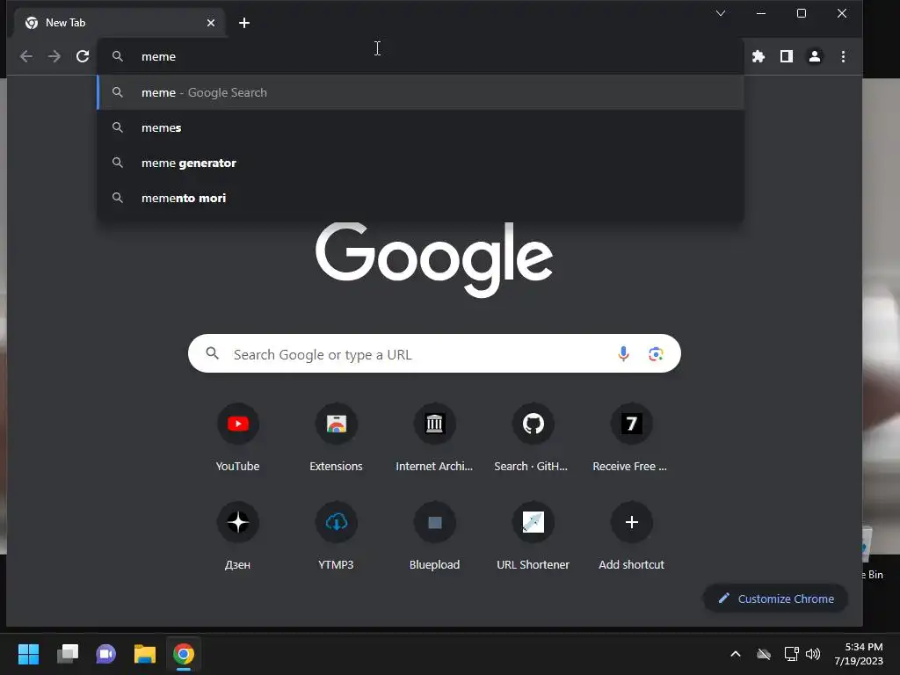Open the Blupload shortcut

(434, 536)
